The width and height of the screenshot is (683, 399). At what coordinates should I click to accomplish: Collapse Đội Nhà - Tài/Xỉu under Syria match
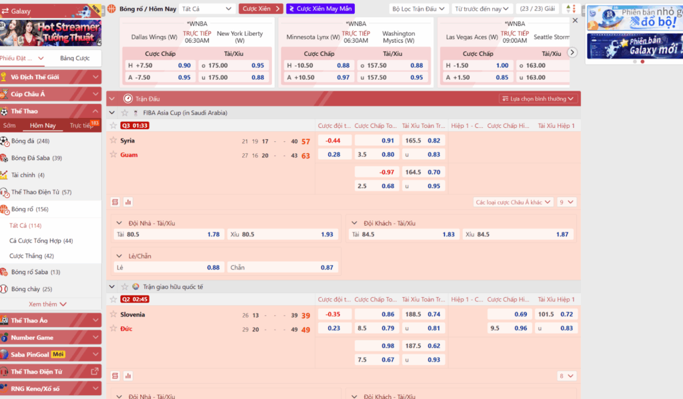(119, 222)
